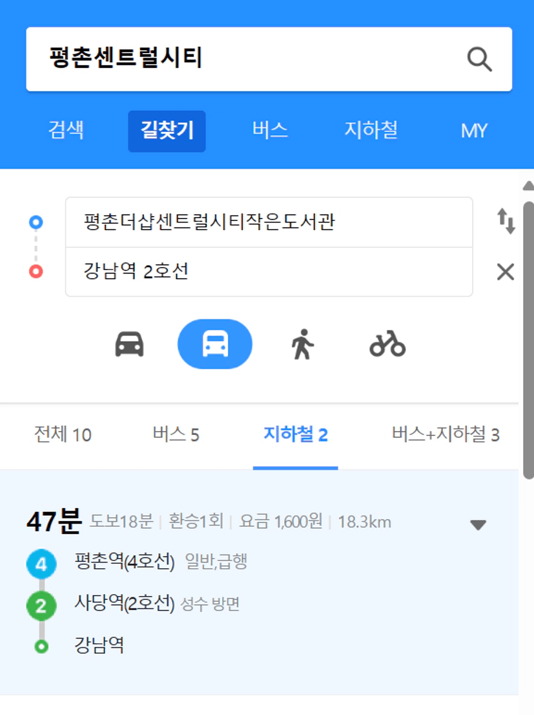Click the green 강남역 arrival dot
This screenshot has height=715, width=534.
[41, 646]
